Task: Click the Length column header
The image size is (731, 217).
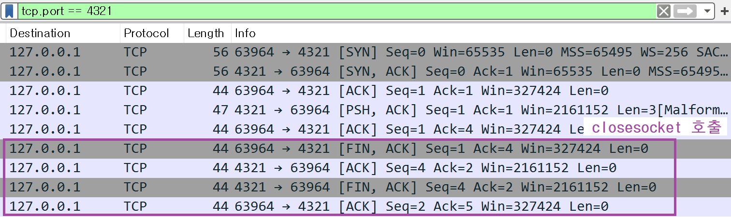Action: pos(205,33)
